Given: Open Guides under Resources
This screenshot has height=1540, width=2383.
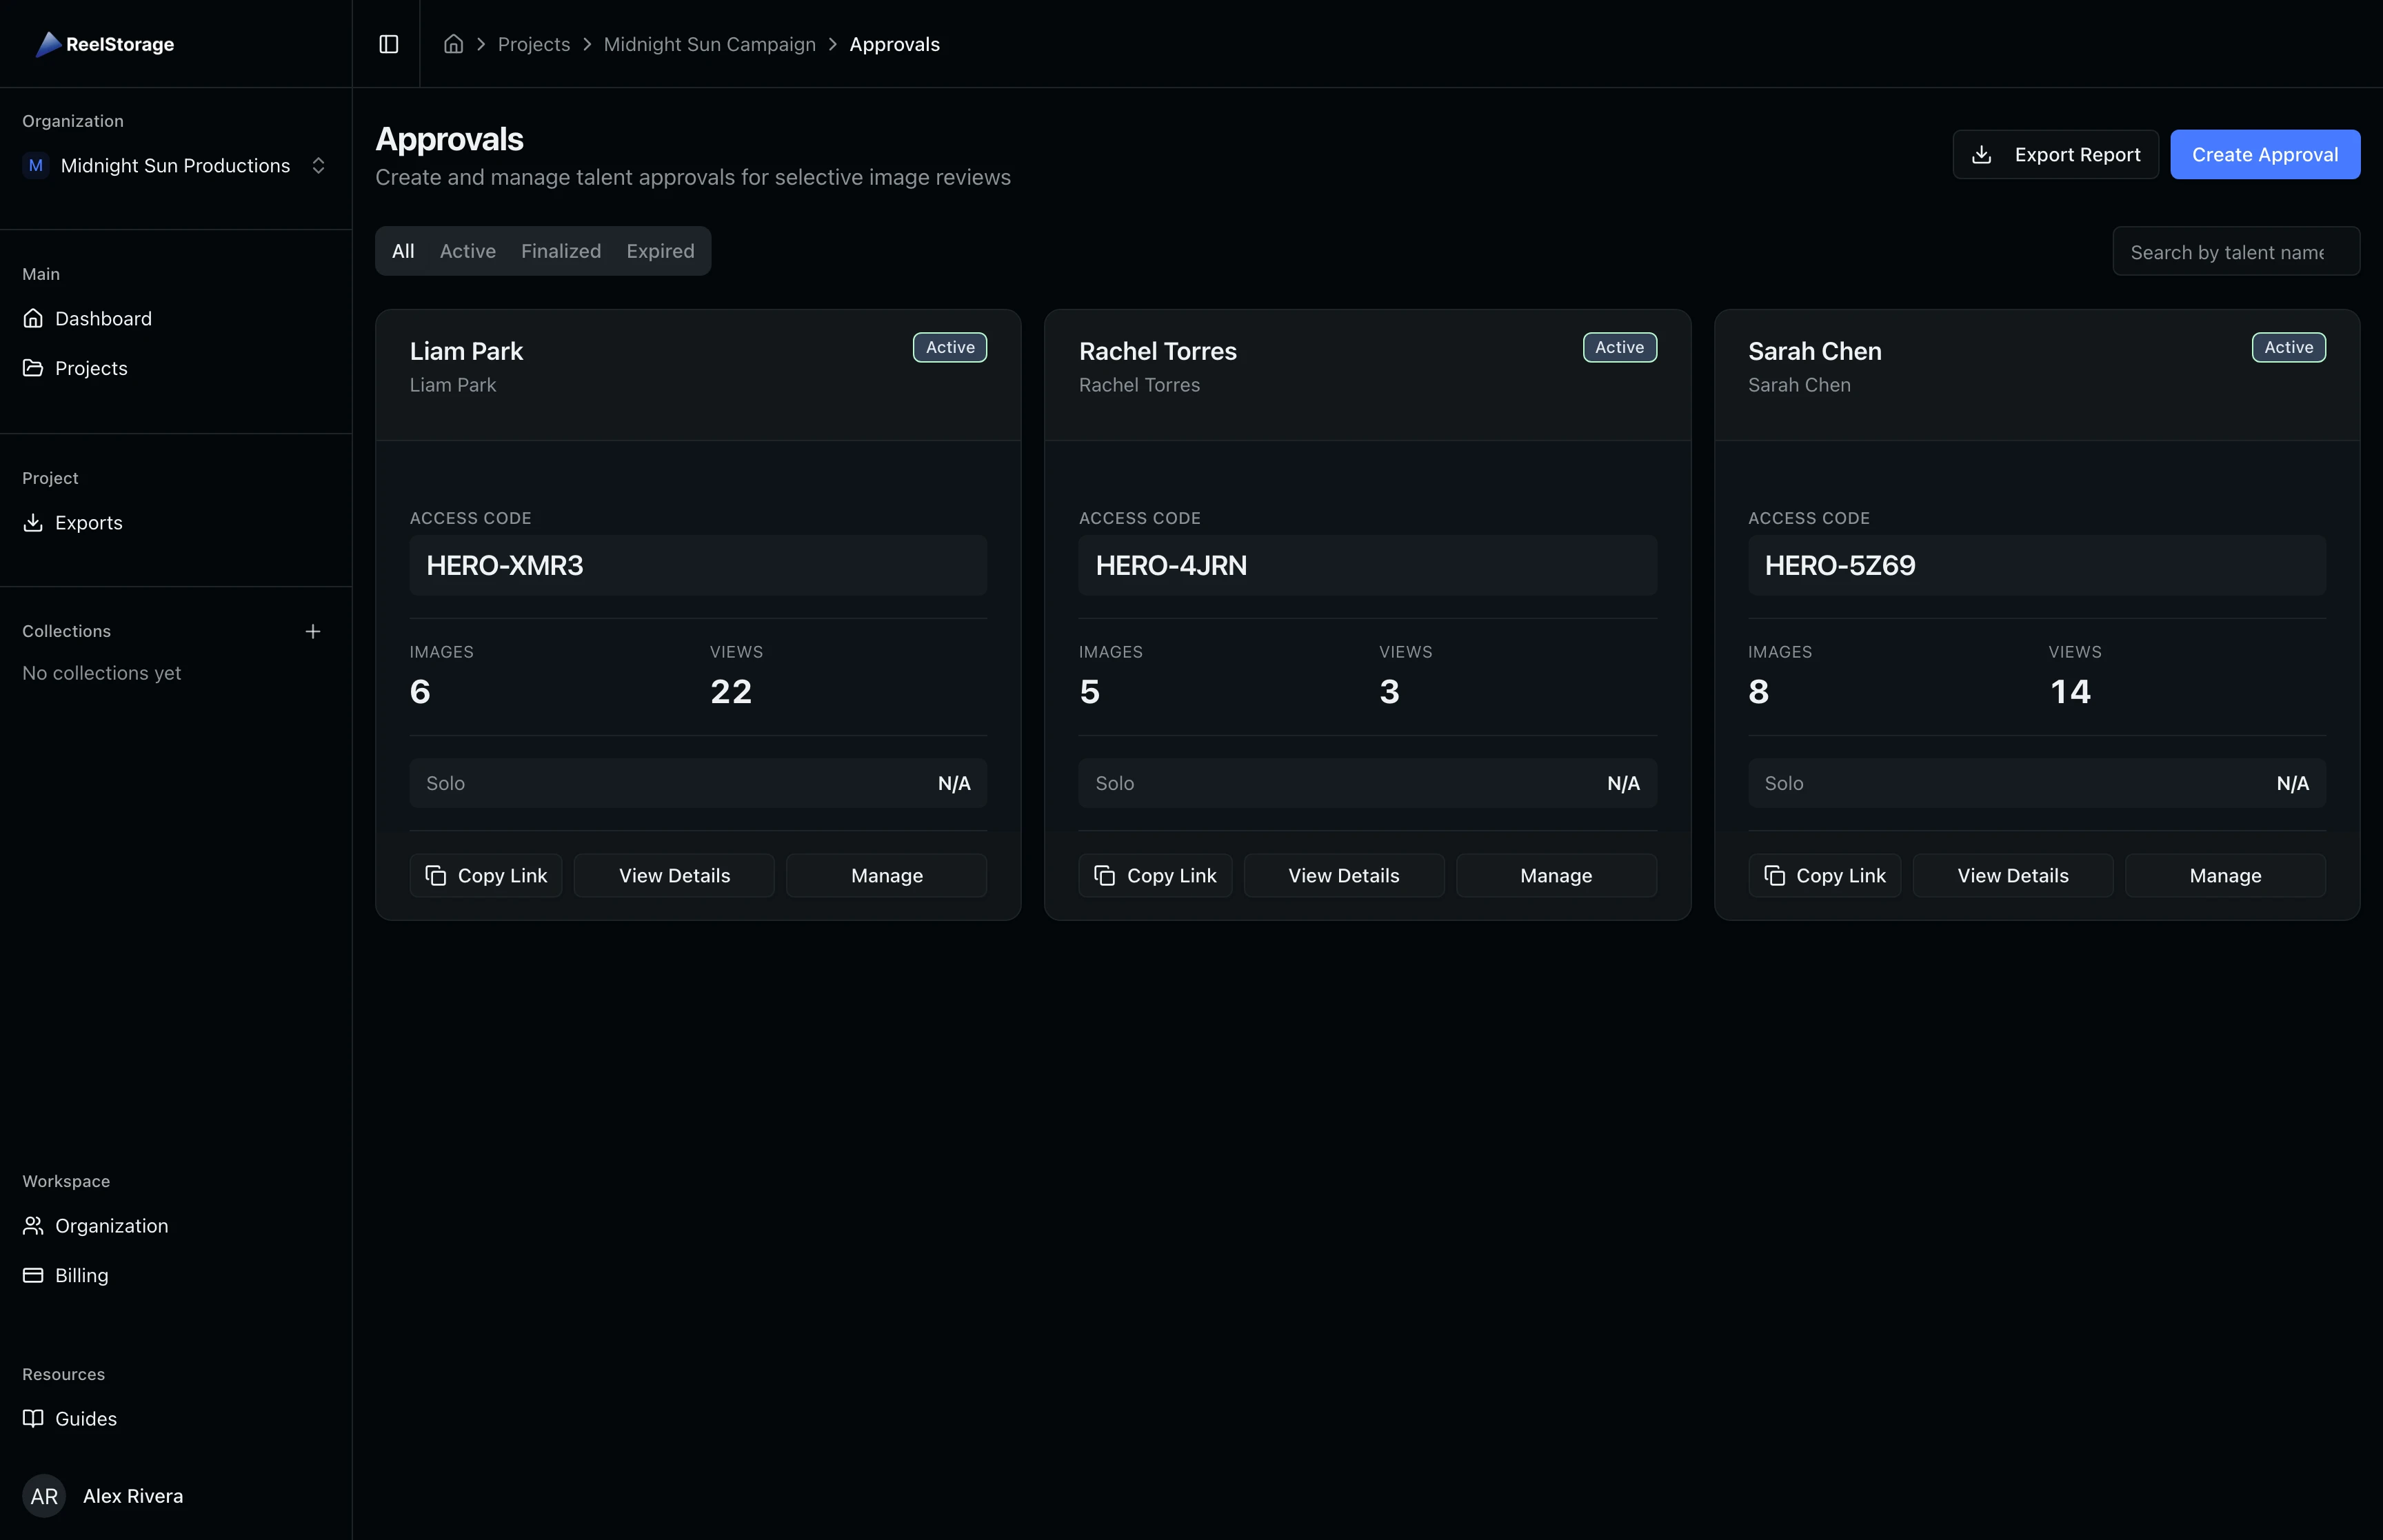Looking at the screenshot, I should (85, 1418).
